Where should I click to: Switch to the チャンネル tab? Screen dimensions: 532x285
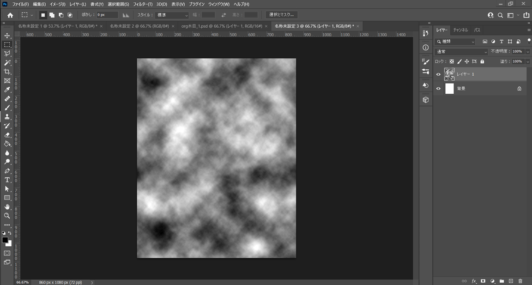click(x=460, y=30)
